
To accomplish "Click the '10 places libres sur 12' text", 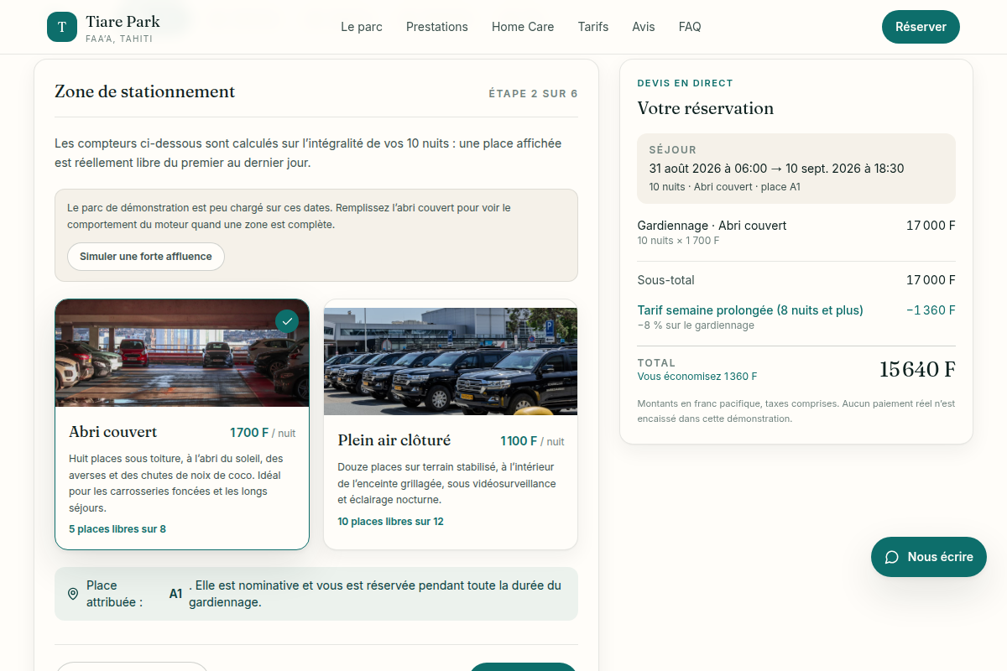I will tap(390, 522).
